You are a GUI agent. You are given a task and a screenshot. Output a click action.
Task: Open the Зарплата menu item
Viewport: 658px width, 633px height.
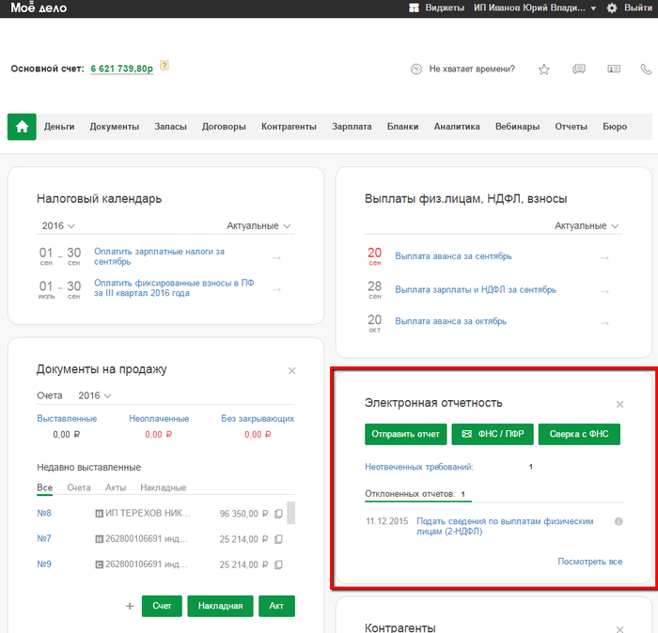click(x=352, y=127)
